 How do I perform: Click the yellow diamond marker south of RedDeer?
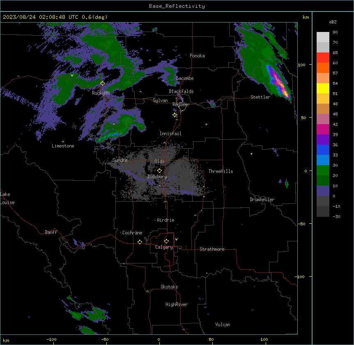click(x=175, y=115)
